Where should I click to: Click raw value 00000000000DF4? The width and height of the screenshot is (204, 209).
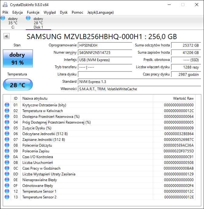click(x=179, y=185)
